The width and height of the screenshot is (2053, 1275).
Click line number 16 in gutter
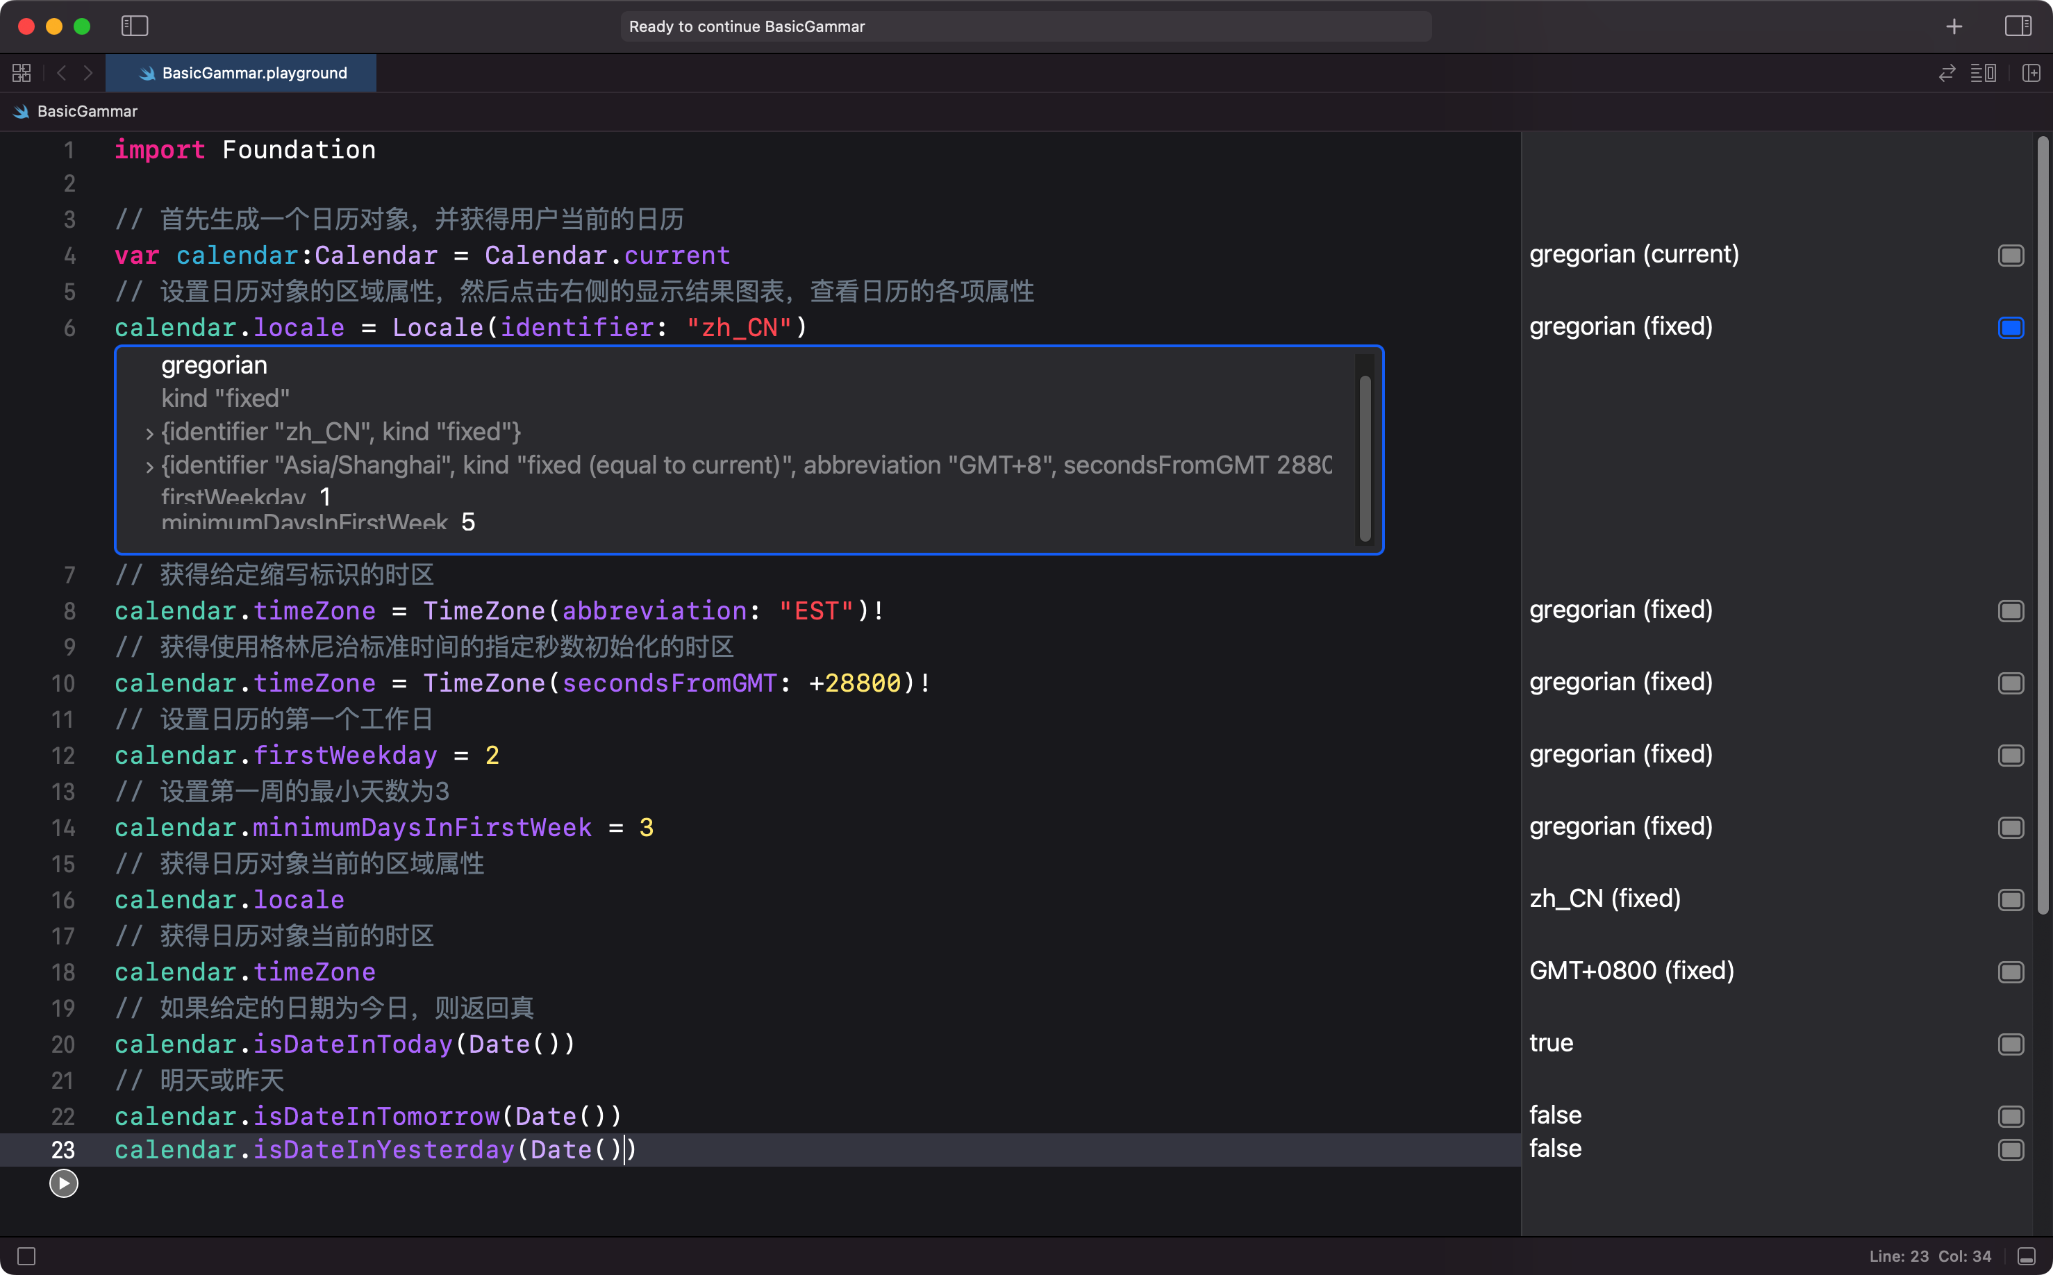pyautogui.click(x=63, y=901)
